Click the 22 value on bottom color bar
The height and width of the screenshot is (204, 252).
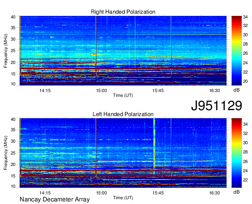(245, 180)
